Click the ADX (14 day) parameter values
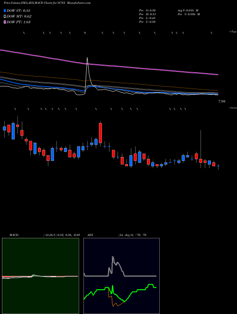 132,235
